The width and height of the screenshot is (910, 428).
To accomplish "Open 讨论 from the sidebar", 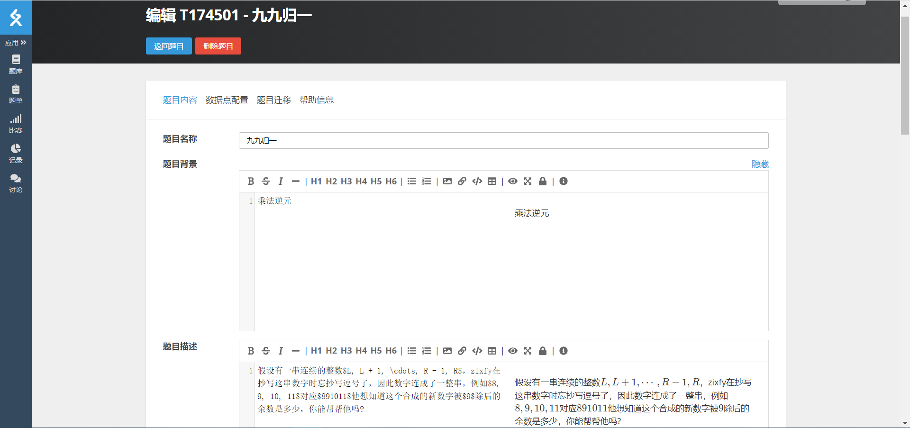I will tap(16, 183).
